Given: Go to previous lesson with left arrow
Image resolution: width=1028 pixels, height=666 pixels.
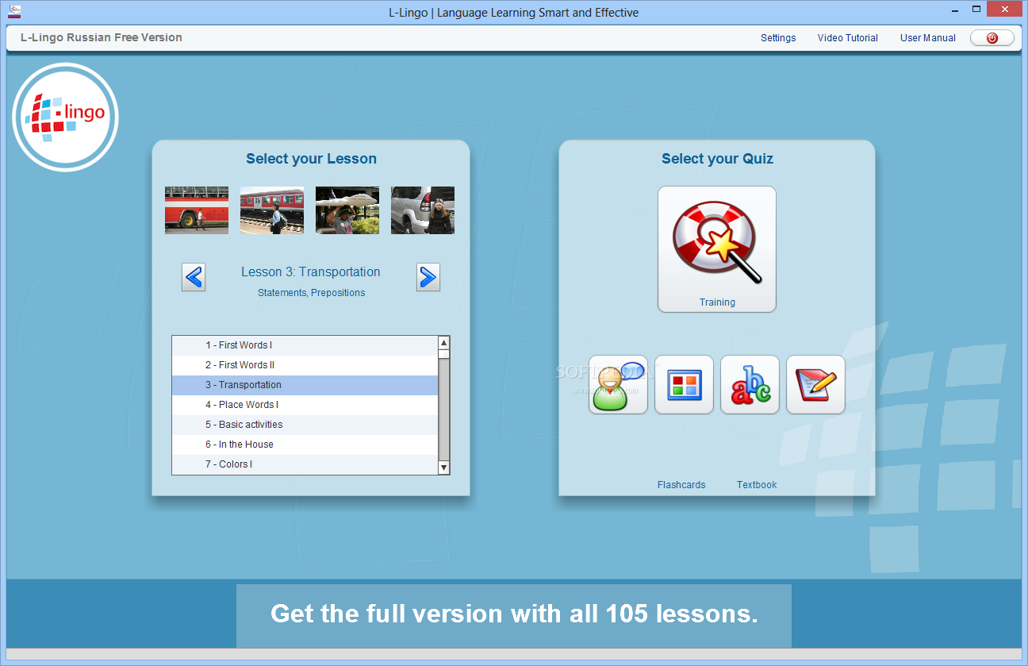Looking at the screenshot, I should click(194, 277).
